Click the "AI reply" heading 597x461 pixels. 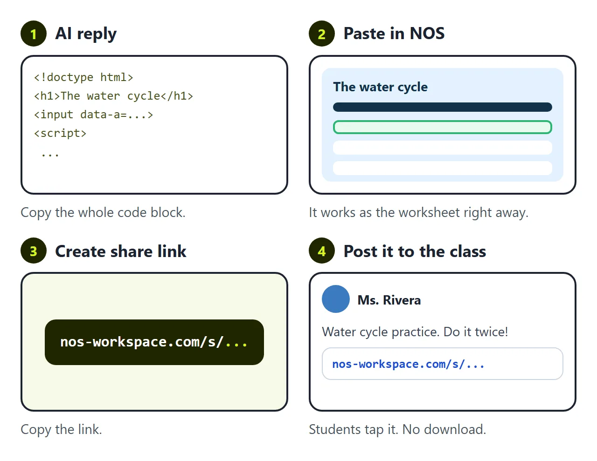pos(86,34)
